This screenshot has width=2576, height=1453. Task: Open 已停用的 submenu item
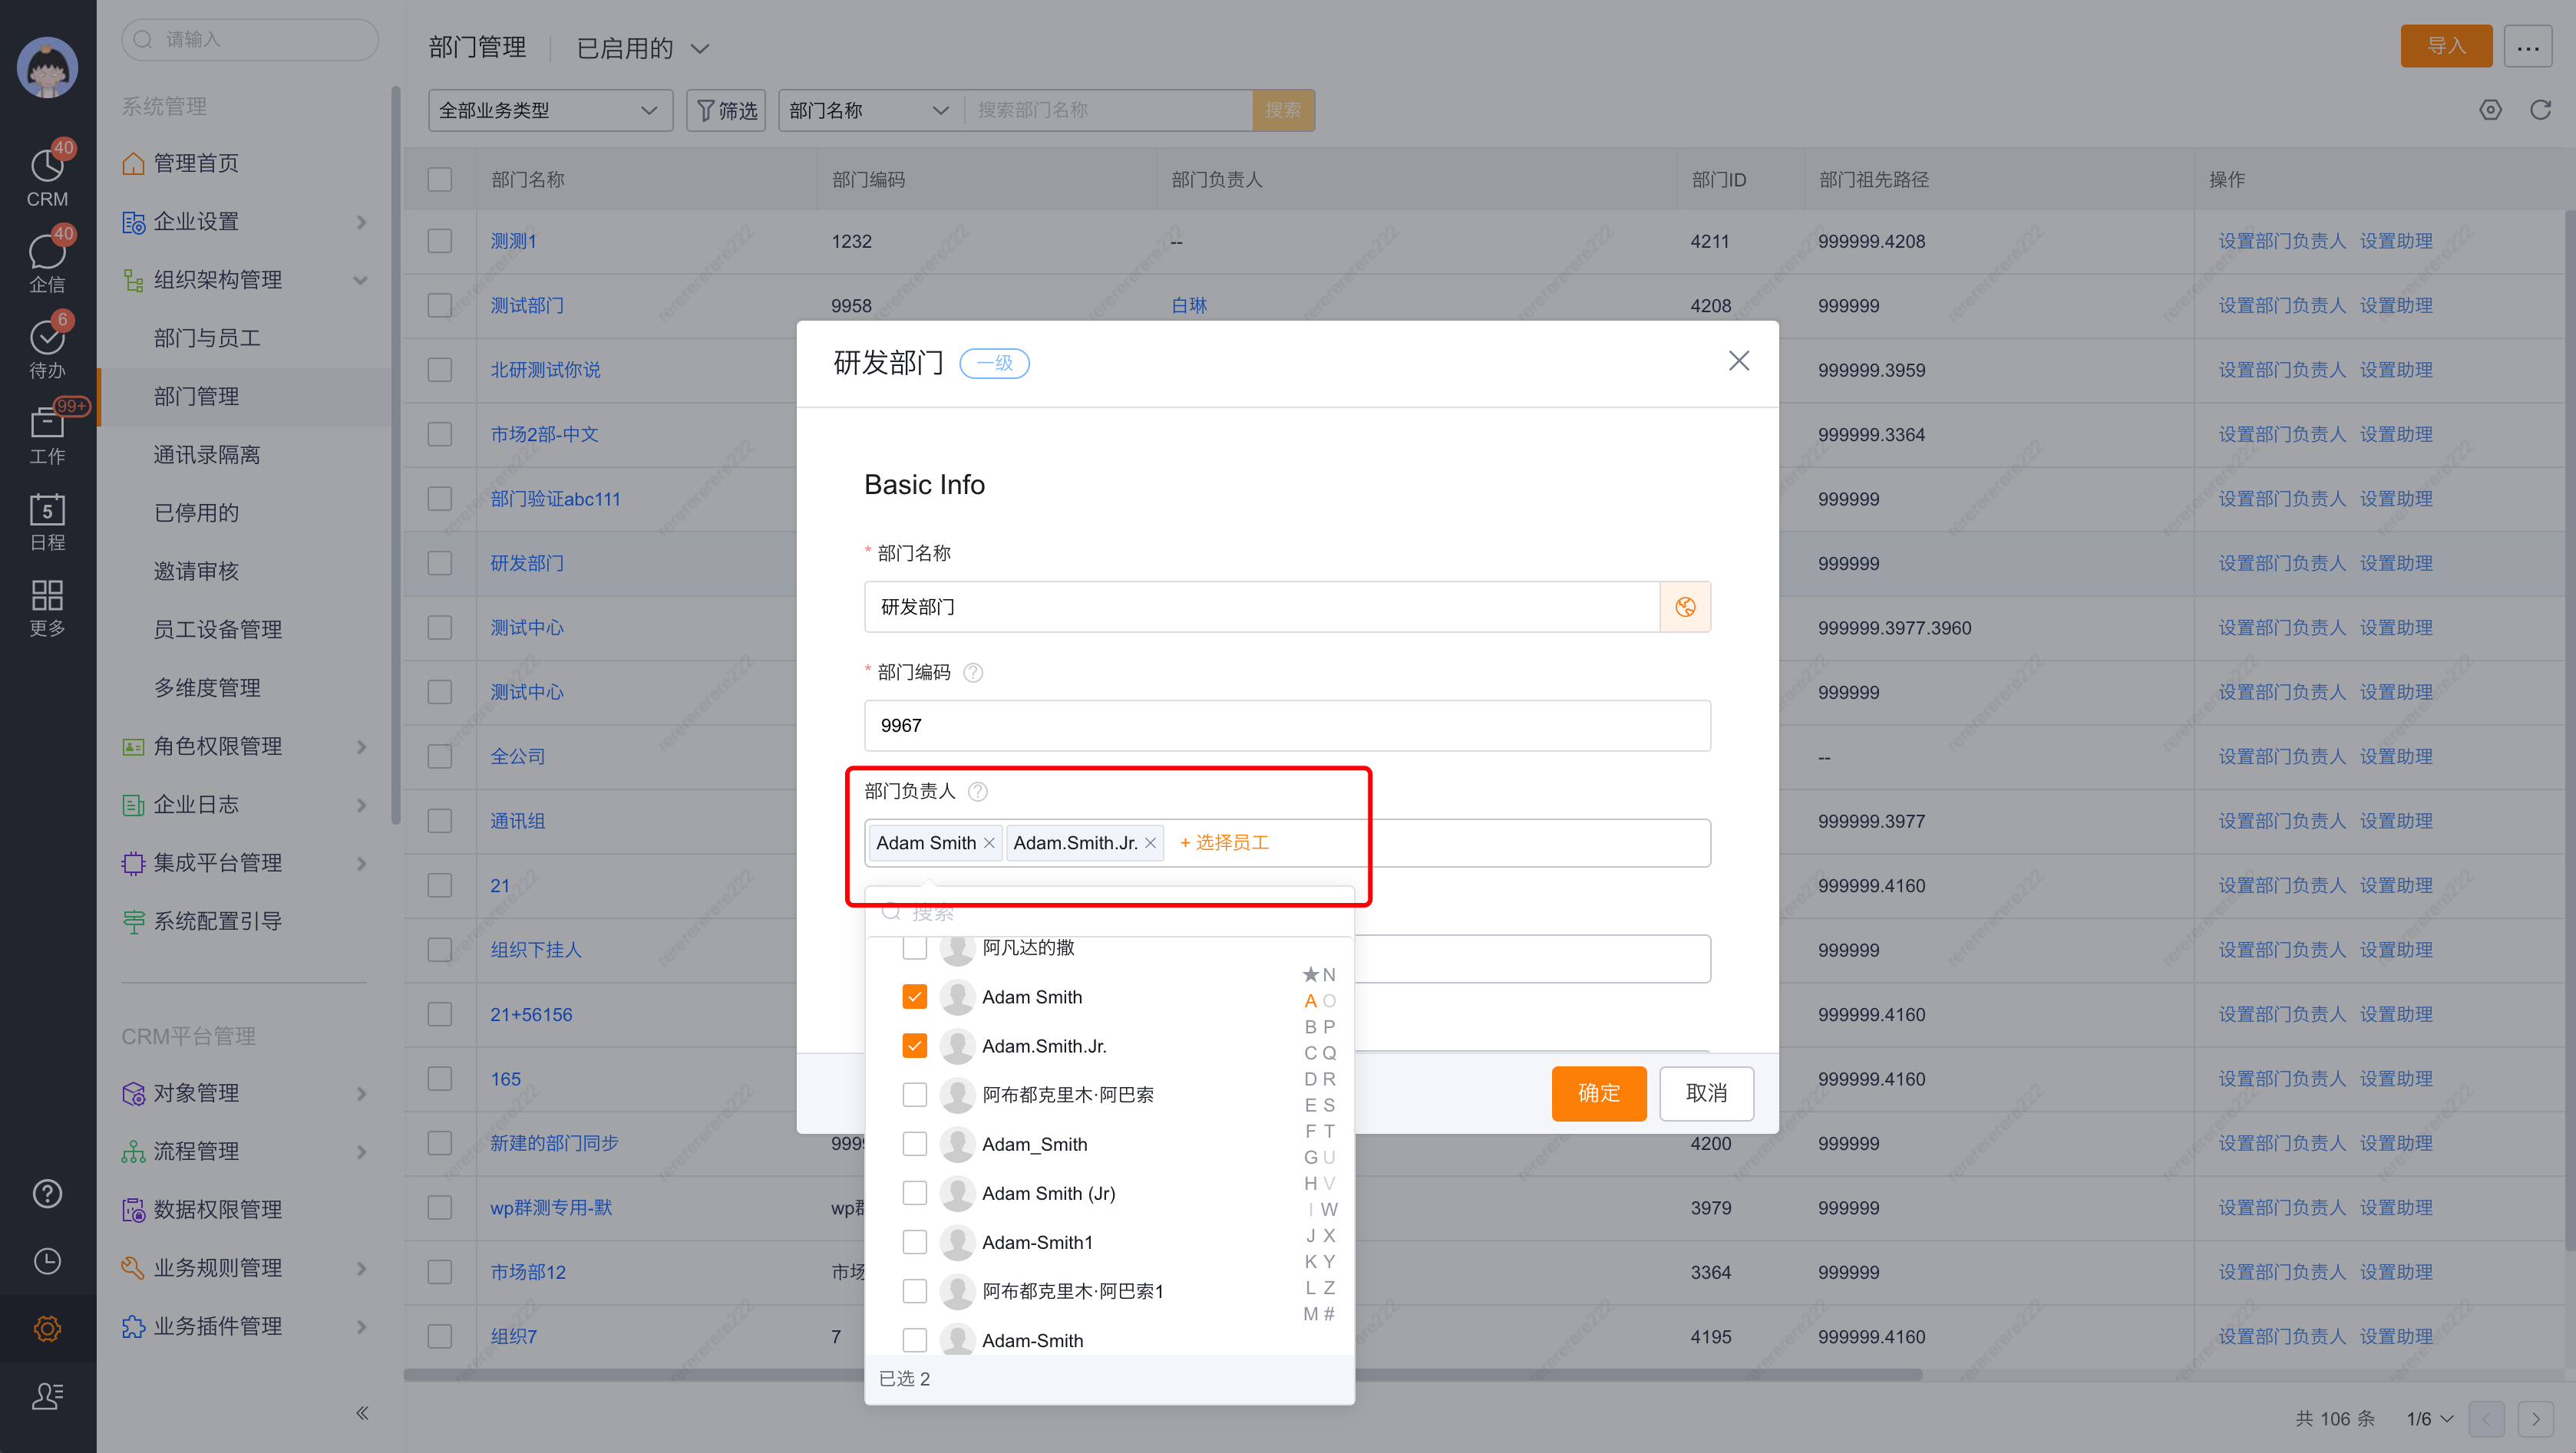245,512
